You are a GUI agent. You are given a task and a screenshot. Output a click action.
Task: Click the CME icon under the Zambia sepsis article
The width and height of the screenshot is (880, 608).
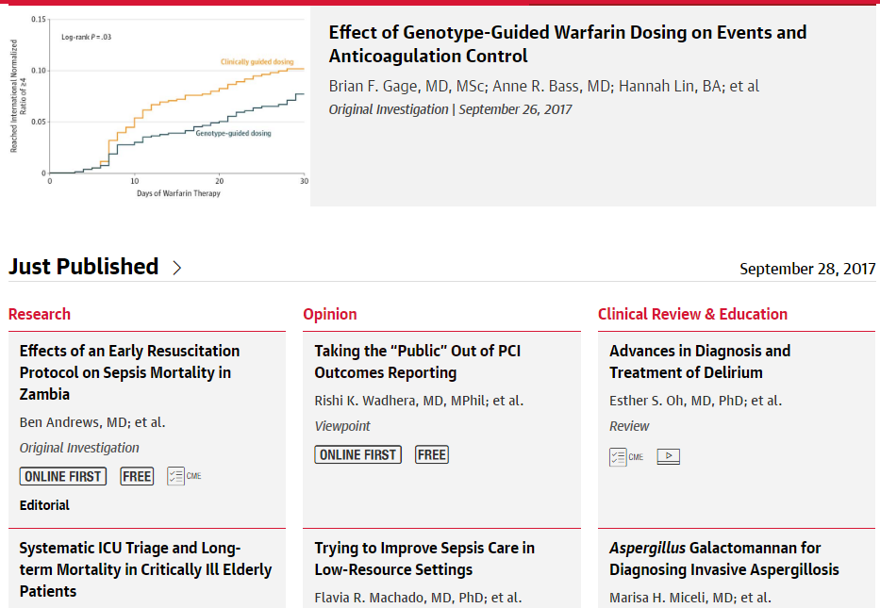click(x=184, y=476)
